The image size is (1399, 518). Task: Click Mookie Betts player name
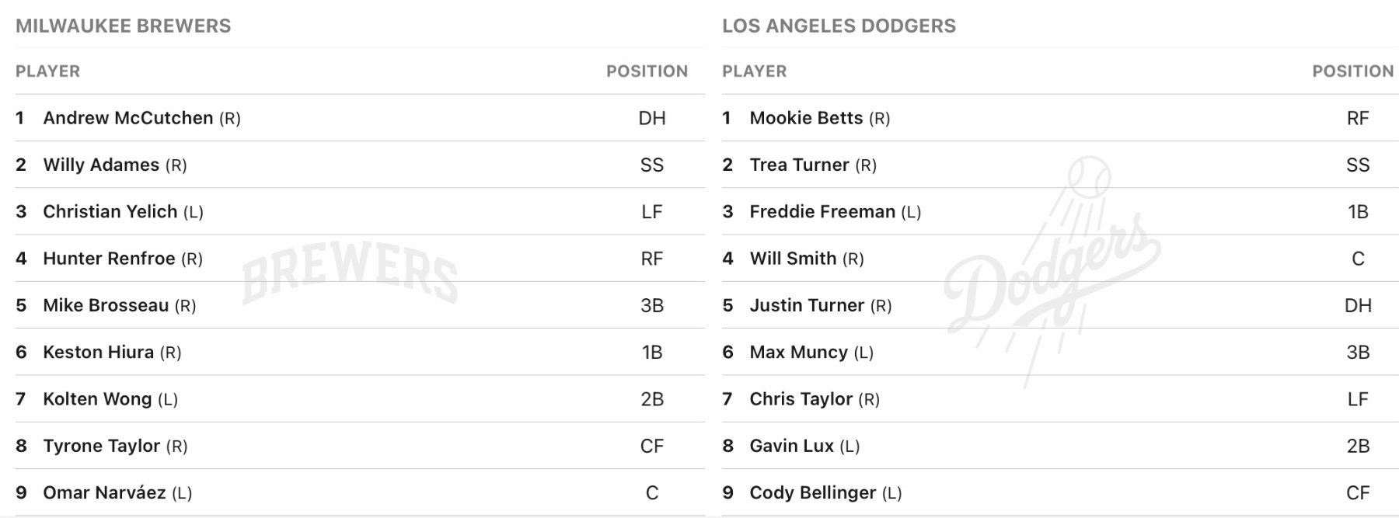806,118
